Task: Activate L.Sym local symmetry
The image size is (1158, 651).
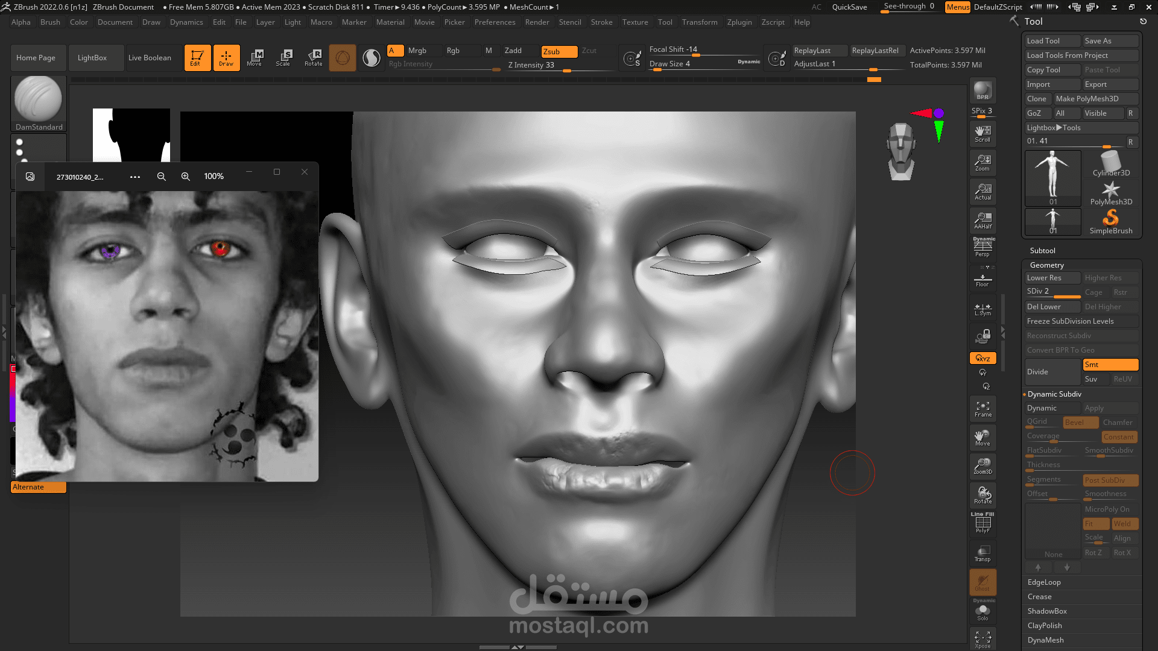Action: [x=982, y=309]
